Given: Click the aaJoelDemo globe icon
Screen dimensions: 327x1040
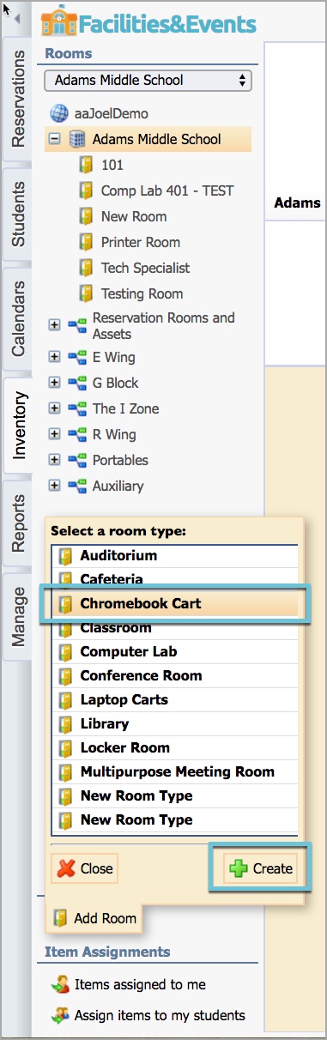Looking at the screenshot, I should [x=58, y=113].
